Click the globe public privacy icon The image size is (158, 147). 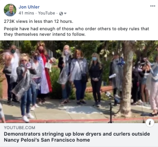(61, 14)
